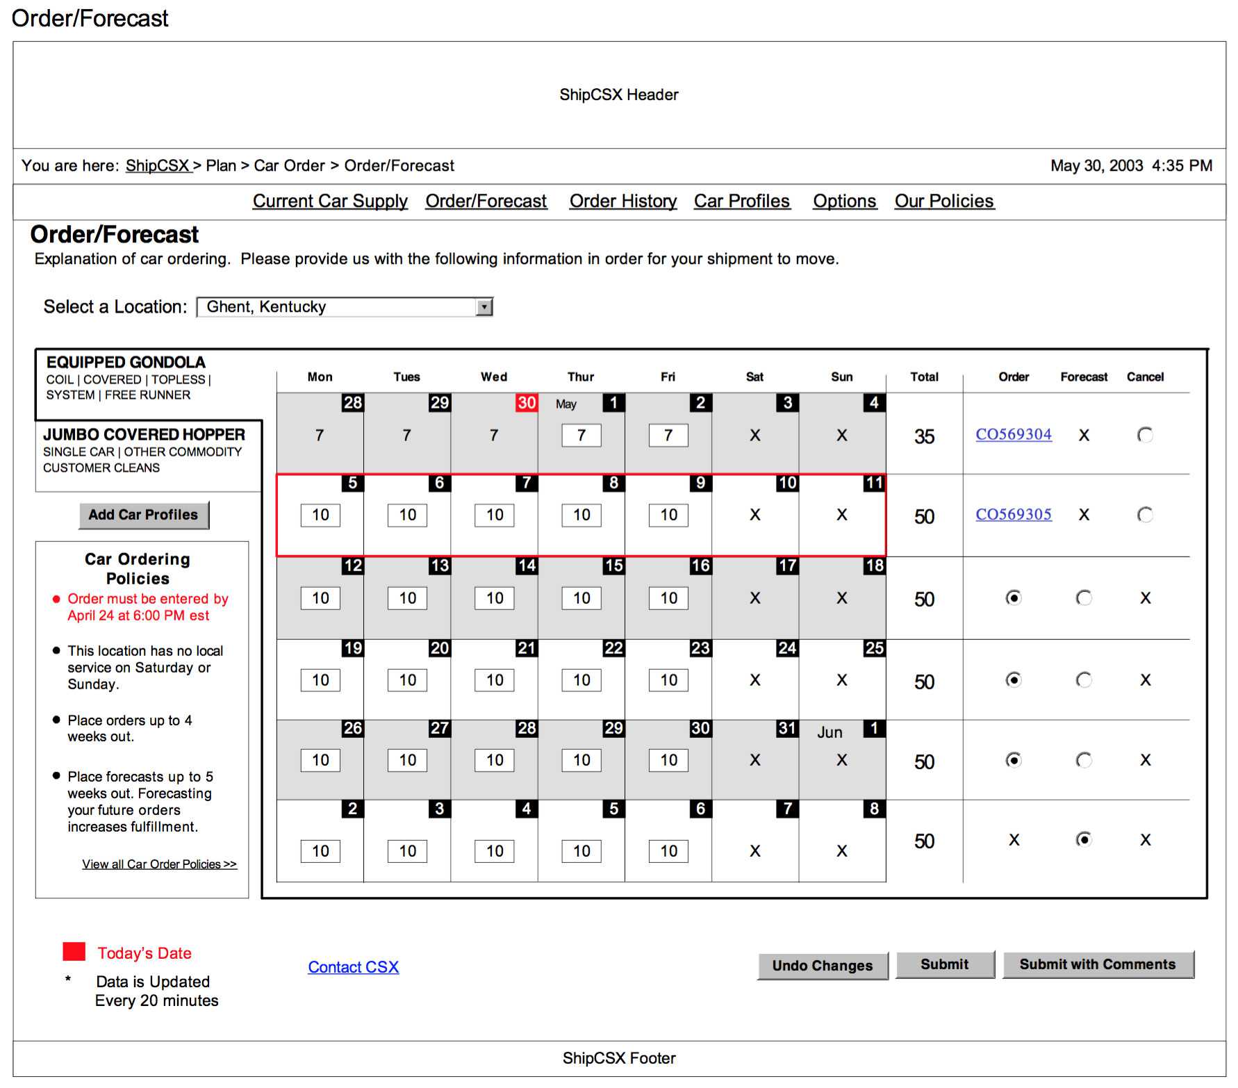Click the Thursday May 1 quantity field
Screen dimensions: 1238x1088
[581, 436]
